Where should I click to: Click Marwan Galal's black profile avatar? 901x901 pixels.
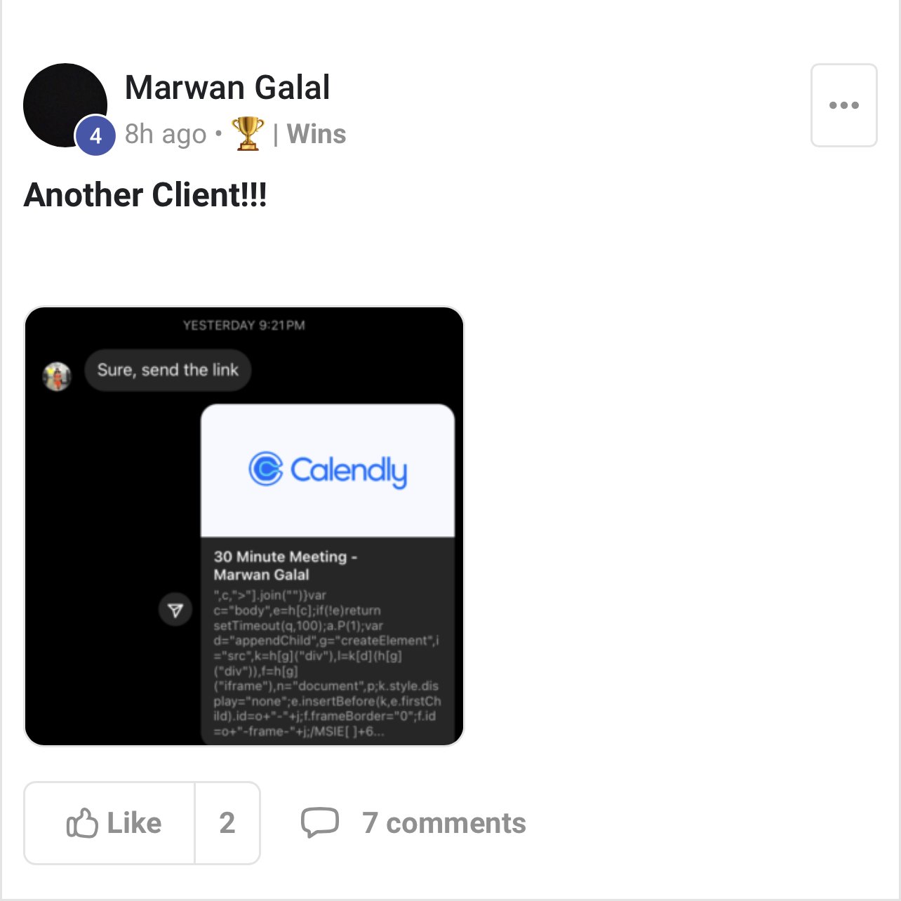65,105
